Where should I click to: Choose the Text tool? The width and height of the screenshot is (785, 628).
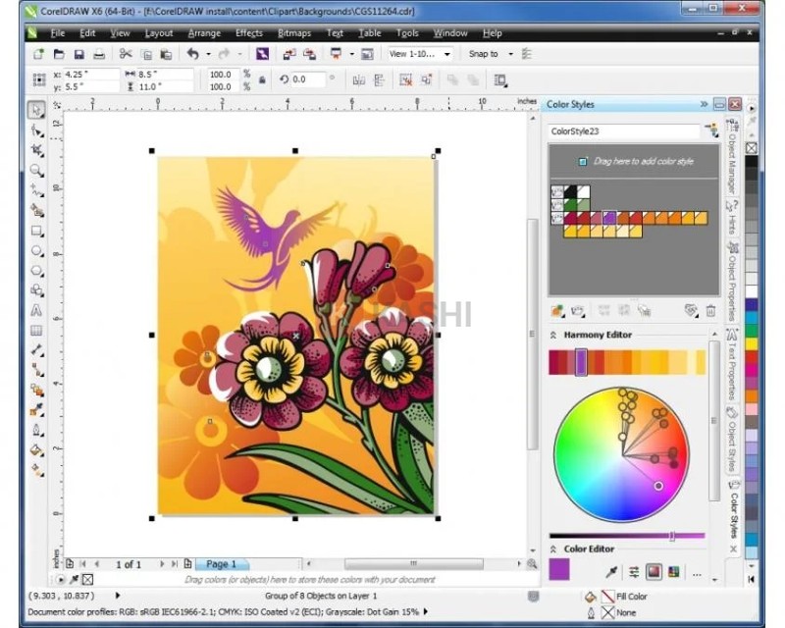tap(36, 312)
